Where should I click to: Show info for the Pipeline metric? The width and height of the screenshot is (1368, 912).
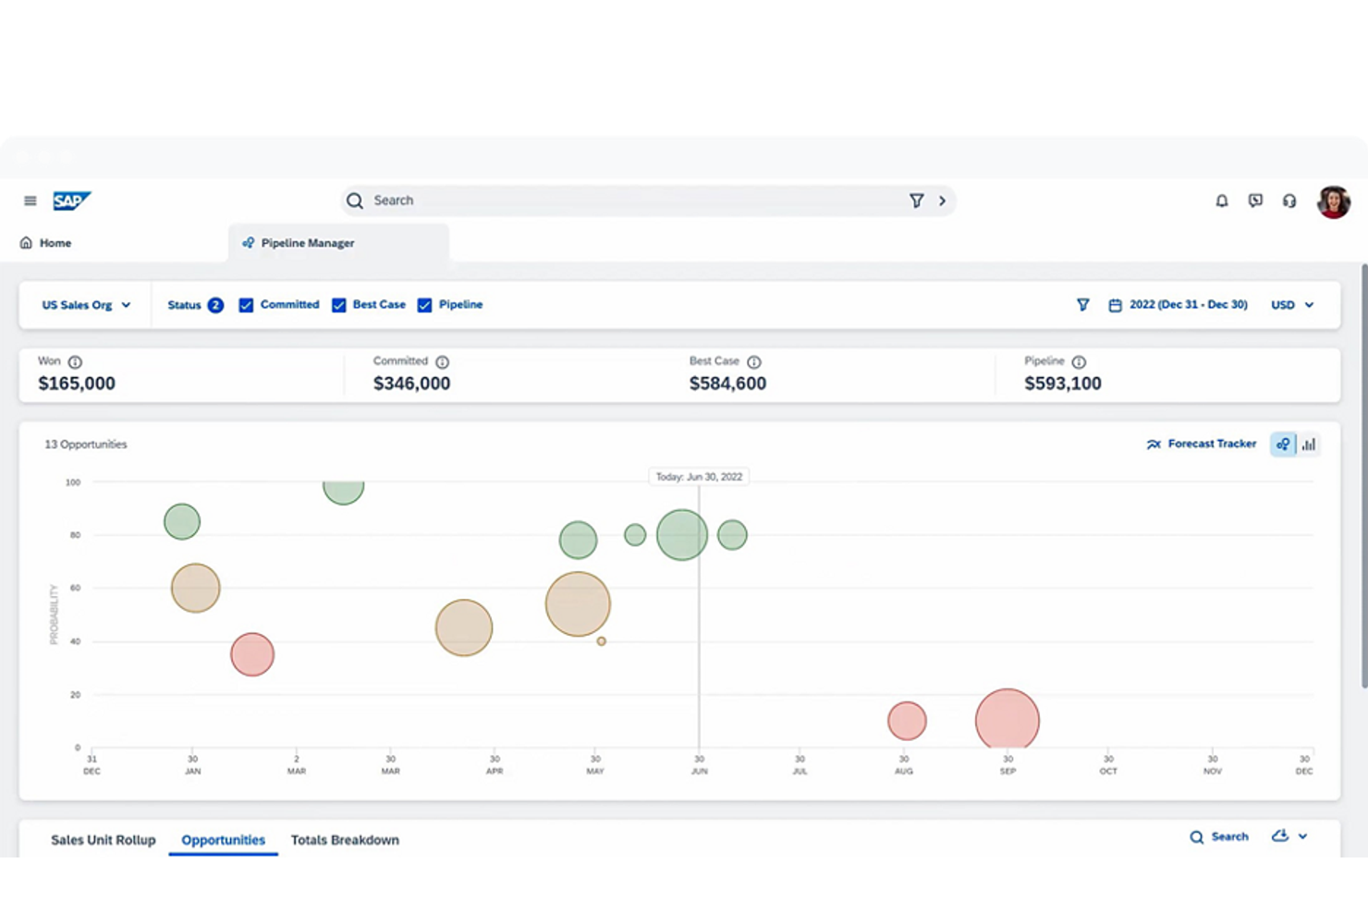[x=1079, y=362]
